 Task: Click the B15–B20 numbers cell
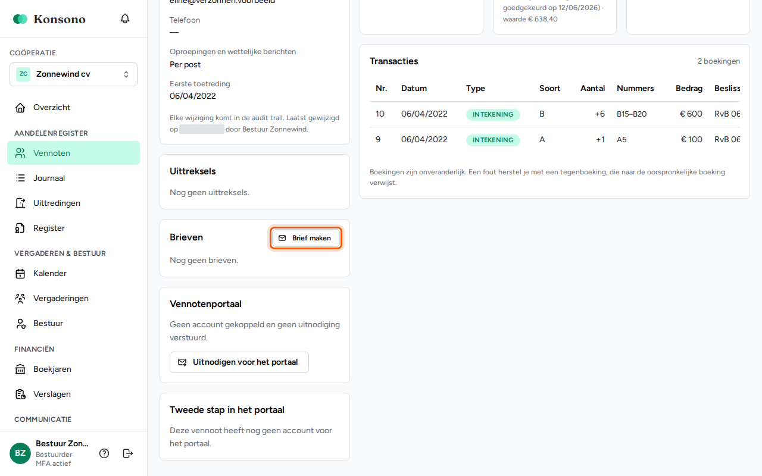click(x=632, y=114)
